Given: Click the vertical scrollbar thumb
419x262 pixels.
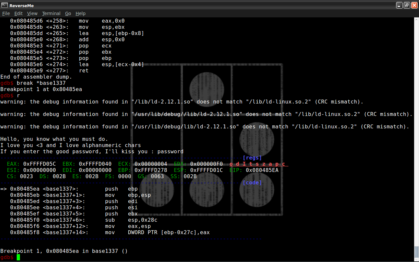Looking at the screenshot, I should pyautogui.click(x=416, y=252).
